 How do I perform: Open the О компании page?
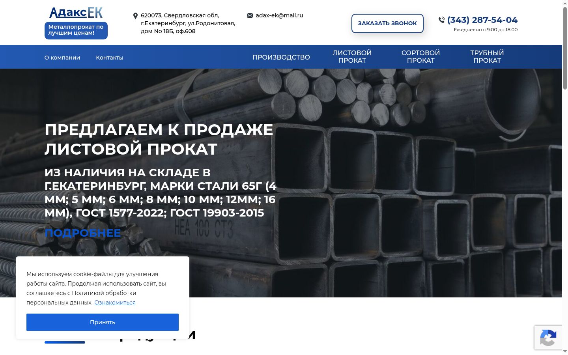coord(62,58)
